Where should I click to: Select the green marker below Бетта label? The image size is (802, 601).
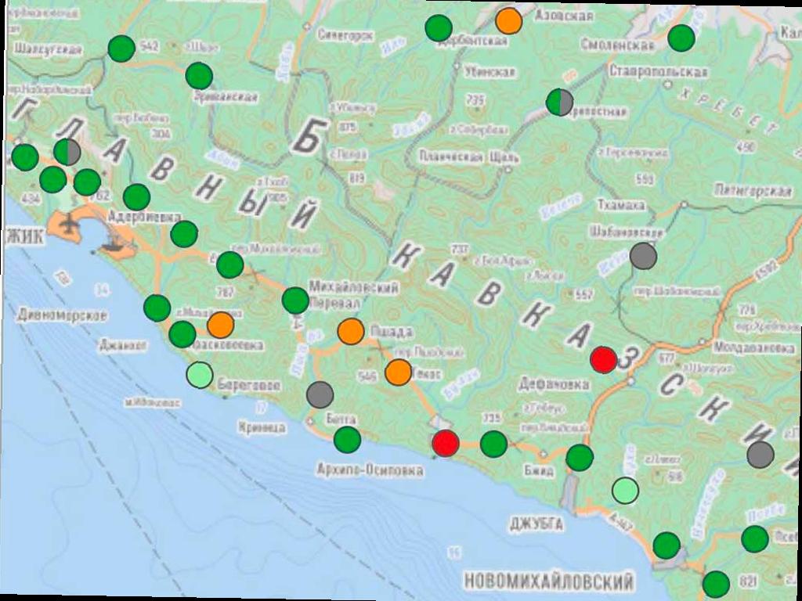347,440
